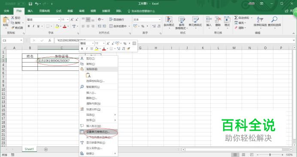The image size is (297, 157).
Task: Click mini toolbar percent style button
Action: click(125, 44)
